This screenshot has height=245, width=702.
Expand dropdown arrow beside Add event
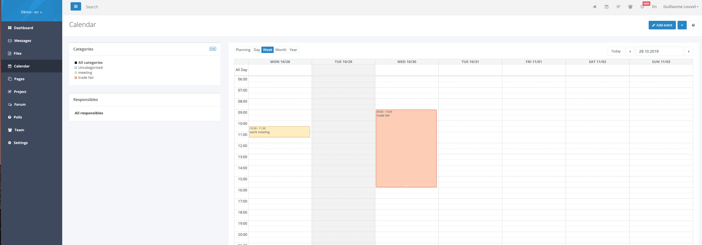[x=682, y=25]
